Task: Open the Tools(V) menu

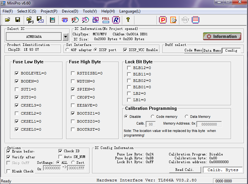Action: click(90, 11)
